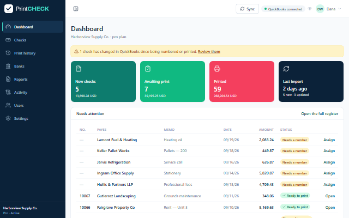Click the AMOUNT column header
This screenshot has height=218, width=349.
tap(266, 130)
